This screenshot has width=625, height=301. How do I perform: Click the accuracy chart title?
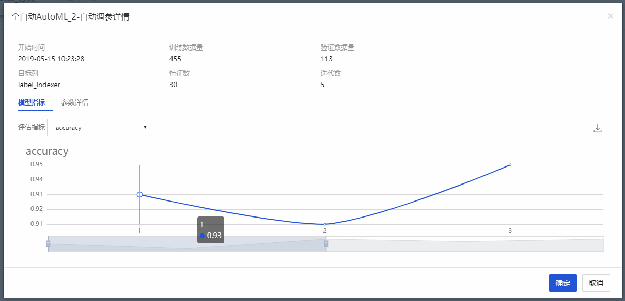pyautogui.click(x=47, y=151)
